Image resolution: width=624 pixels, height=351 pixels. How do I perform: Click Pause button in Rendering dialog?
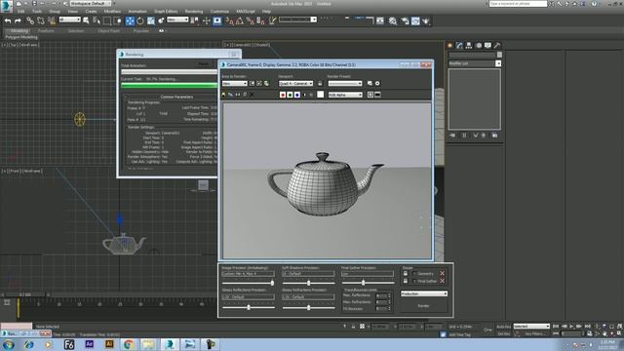(204, 64)
